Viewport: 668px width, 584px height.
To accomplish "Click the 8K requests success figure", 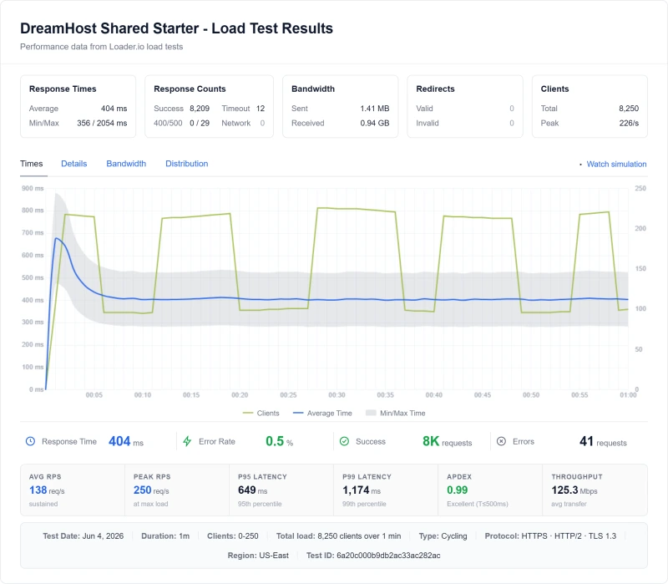I will [x=448, y=441].
